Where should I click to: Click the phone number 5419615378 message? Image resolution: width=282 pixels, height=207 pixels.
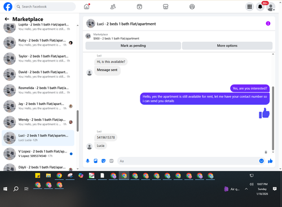(105, 138)
